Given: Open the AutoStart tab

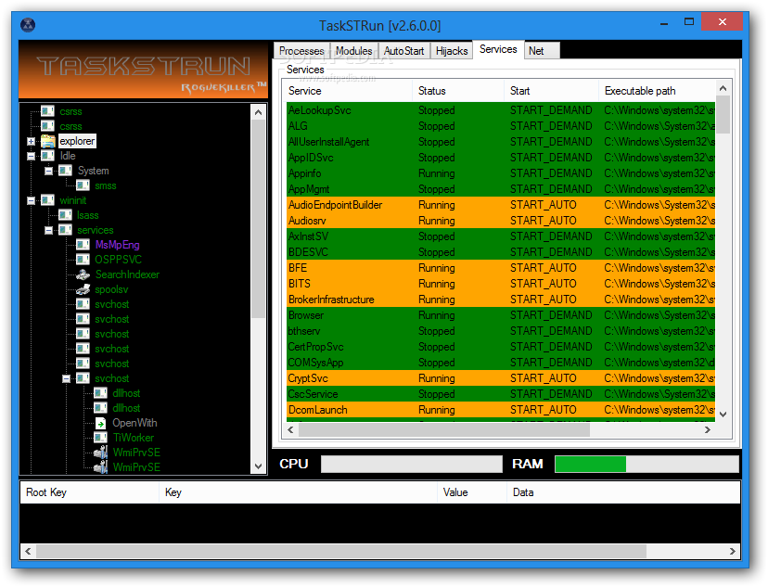Looking at the screenshot, I should (404, 51).
